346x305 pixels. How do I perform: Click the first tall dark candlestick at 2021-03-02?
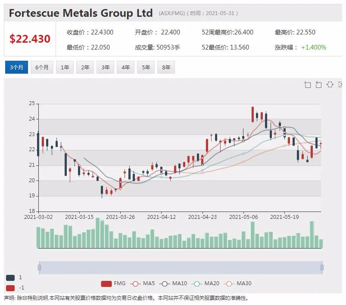click(38, 145)
